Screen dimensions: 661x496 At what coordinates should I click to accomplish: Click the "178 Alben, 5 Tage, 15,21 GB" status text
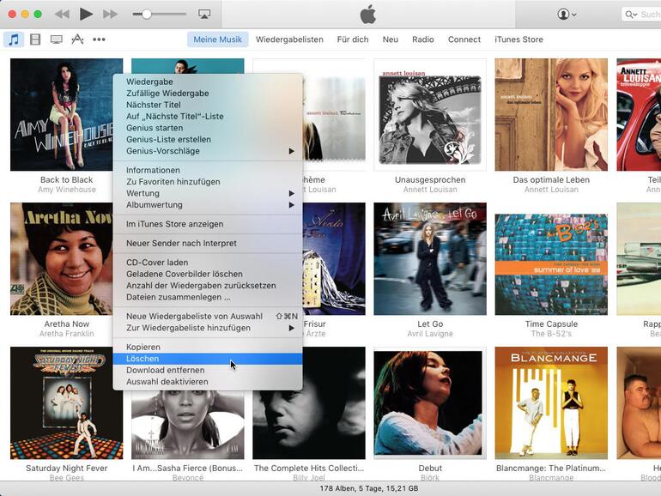click(x=369, y=488)
